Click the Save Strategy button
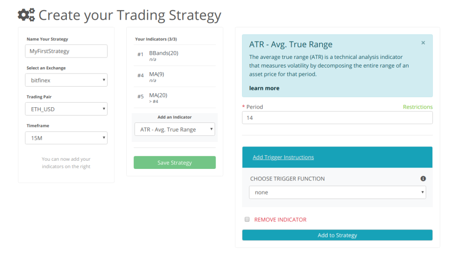This screenshot has height=268, width=459. [x=175, y=163]
